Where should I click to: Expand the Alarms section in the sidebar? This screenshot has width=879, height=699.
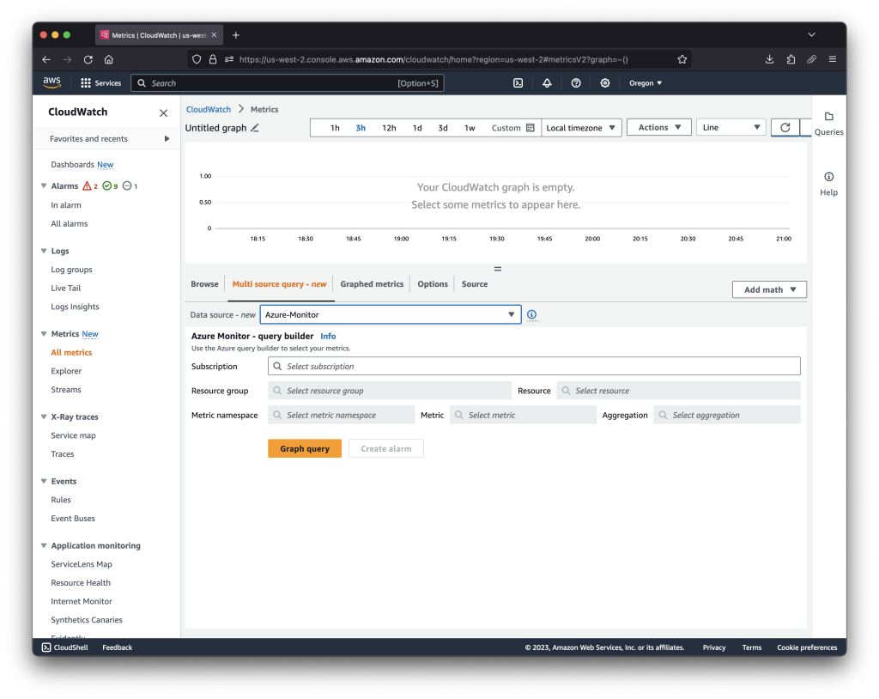[x=43, y=185]
